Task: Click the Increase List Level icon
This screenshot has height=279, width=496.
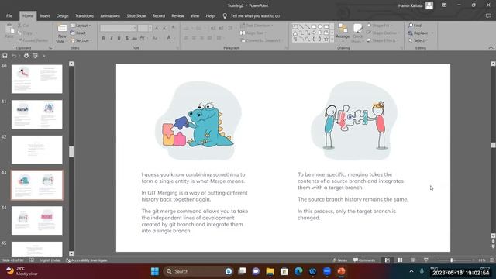Action: click(221, 28)
